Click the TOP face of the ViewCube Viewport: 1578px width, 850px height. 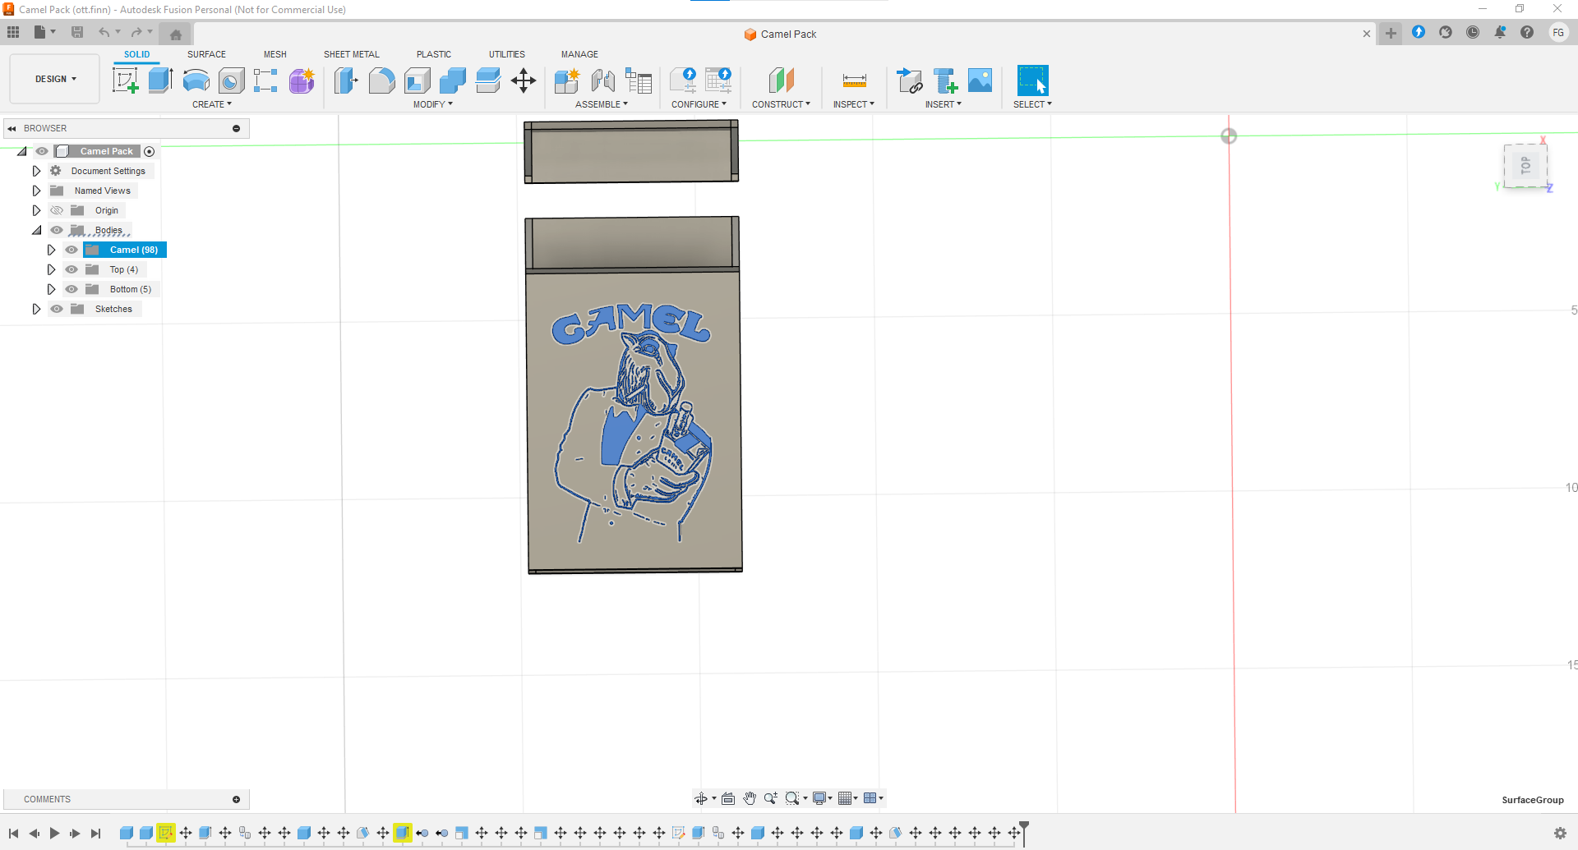[x=1525, y=165]
